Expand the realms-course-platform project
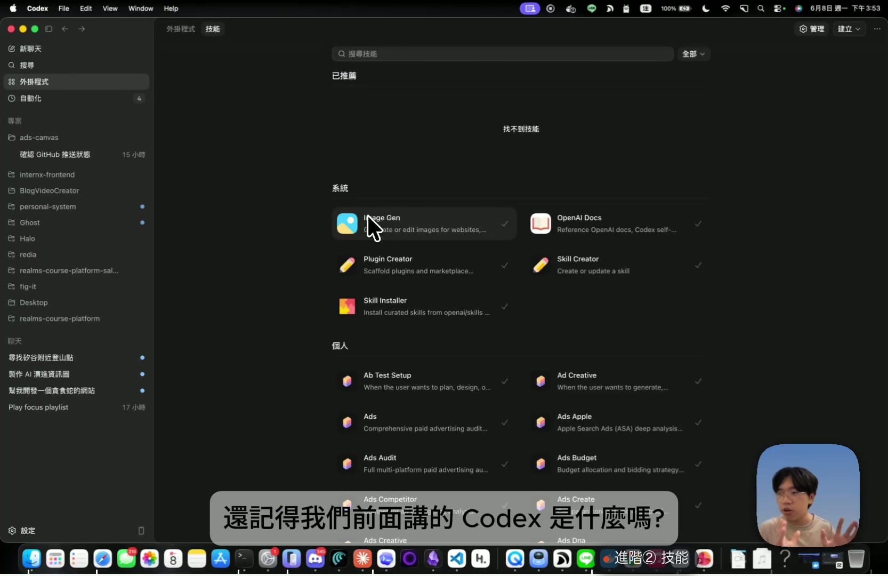Viewport: 888px width, 576px height. 76,318
